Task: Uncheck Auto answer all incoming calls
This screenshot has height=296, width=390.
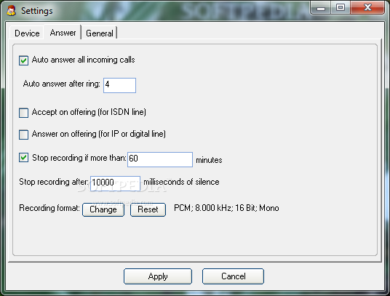Action: click(23, 60)
